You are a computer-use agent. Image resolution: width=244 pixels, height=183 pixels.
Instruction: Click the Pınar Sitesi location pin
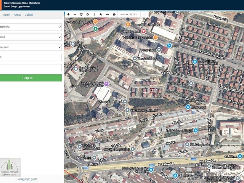point(159,50)
